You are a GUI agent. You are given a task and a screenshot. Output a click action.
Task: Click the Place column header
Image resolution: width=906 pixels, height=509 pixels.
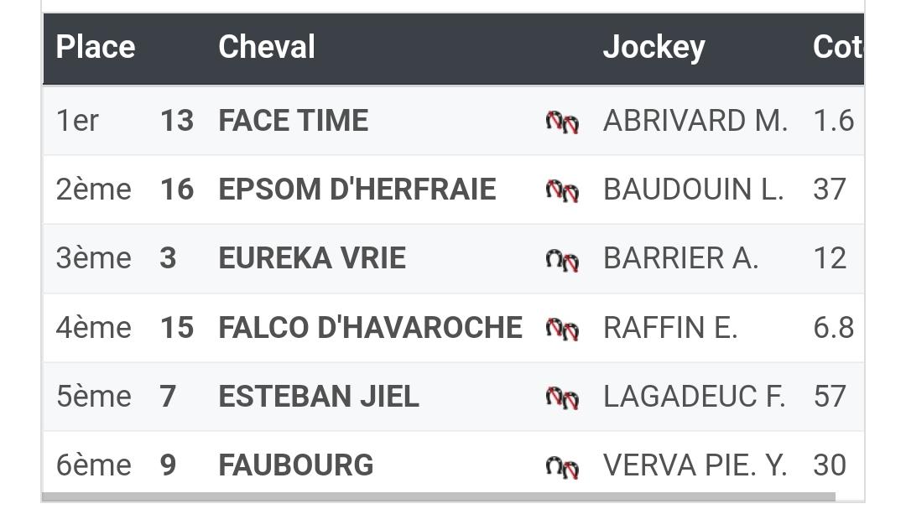coord(96,47)
